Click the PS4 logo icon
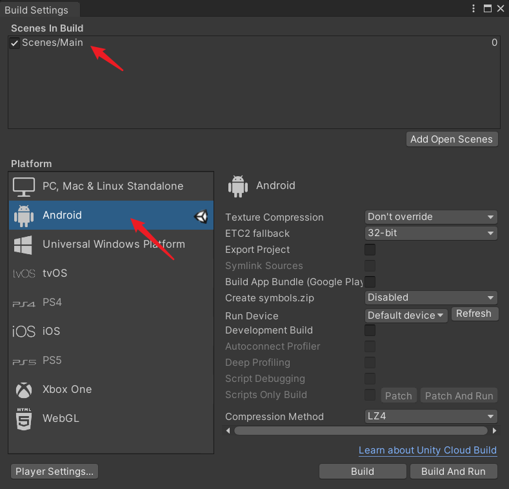The image size is (509, 489). pos(24,304)
